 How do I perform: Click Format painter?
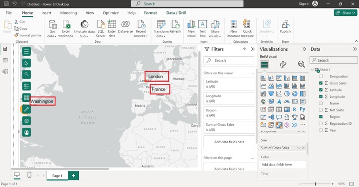[28, 35]
